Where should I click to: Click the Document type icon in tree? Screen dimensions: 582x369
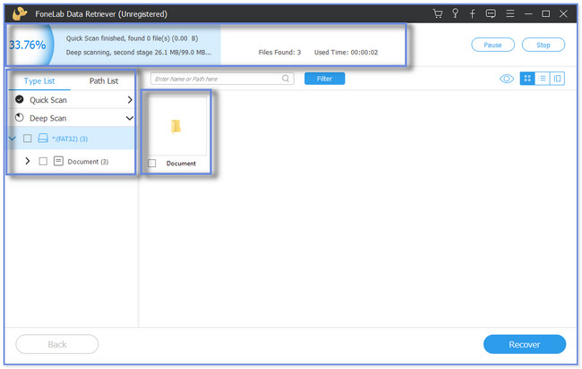point(58,161)
